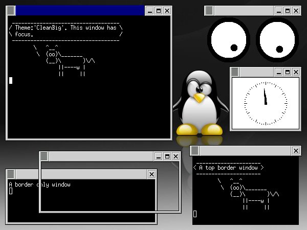Open menu icon of border only window
The image size is (307, 230).
[x=11, y=174]
